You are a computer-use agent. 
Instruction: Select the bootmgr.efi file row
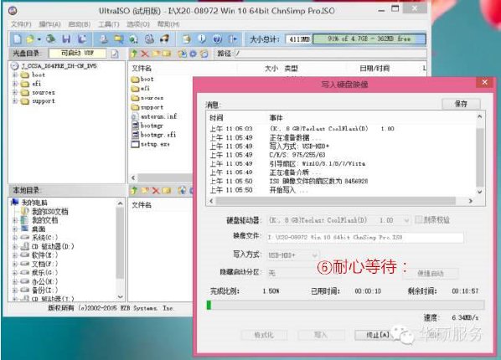click(x=153, y=135)
